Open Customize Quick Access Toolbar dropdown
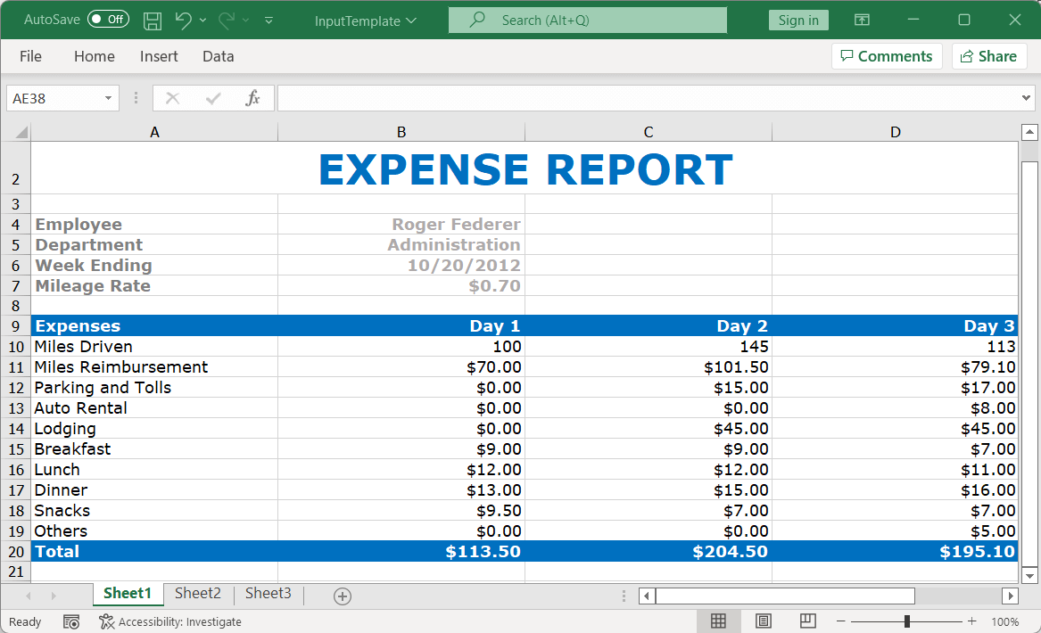The width and height of the screenshot is (1041, 633). [269, 20]
